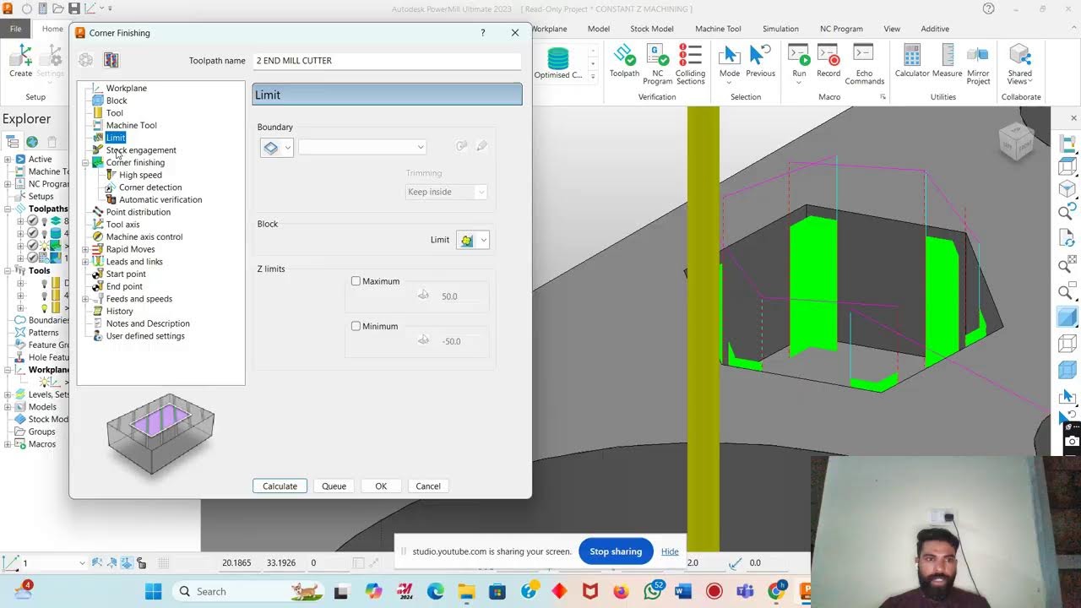Pick Minimum Z limit icon
This screenshot has width=1081, height=608.
(x=423, y=340)
